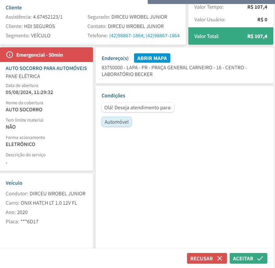Open the map with ABRIR MAPA
The width and height of the screenshot is (275, 268).
tap(152, 58)
